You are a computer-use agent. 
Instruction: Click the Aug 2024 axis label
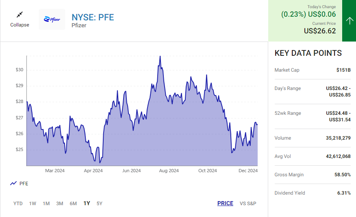click(x=169, y=171)
